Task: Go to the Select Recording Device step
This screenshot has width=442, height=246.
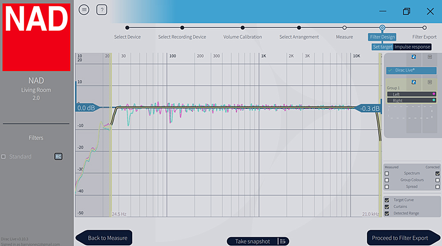Action: click(182, 37)
